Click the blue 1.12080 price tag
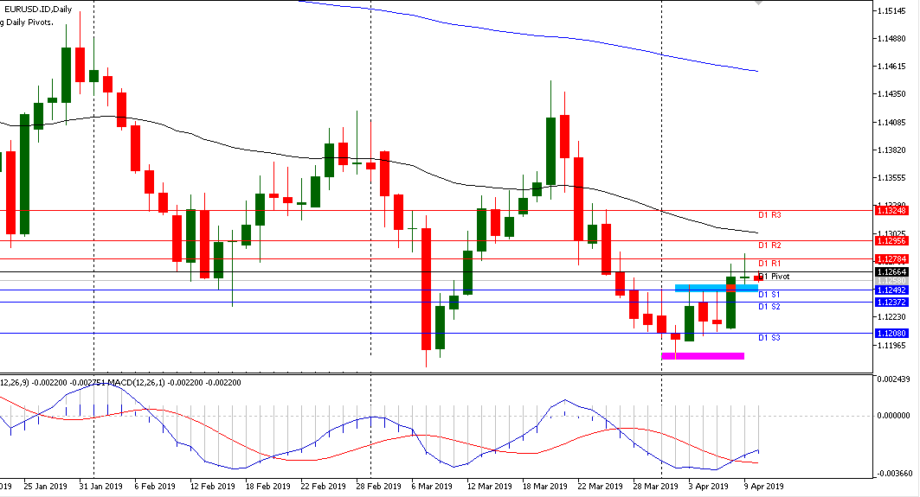 [x=891, y=334]
